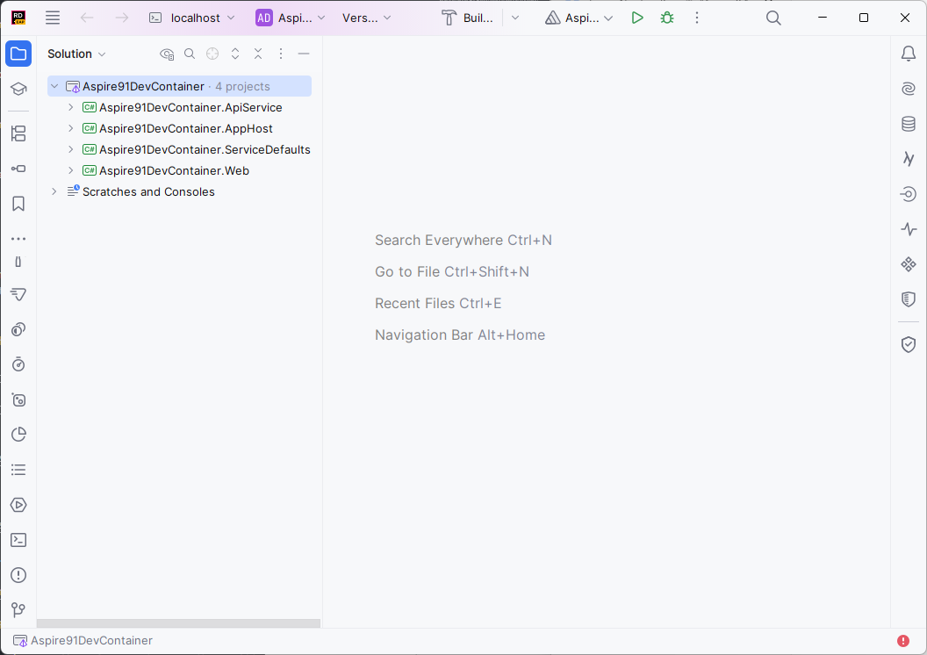Toggle the Explorer folder tool window
The width and height of the screenshot is (927, 655).
click(18, 54)
